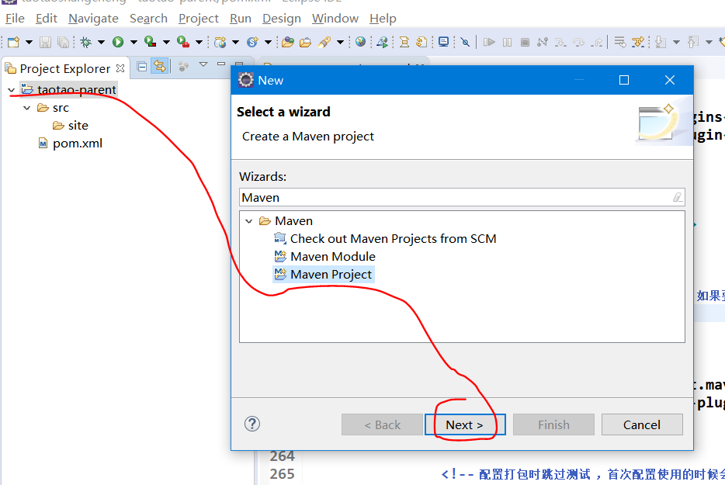Click the Open Type icon
This screenshot has width=725, height=485.
click(x=288, y=42)
